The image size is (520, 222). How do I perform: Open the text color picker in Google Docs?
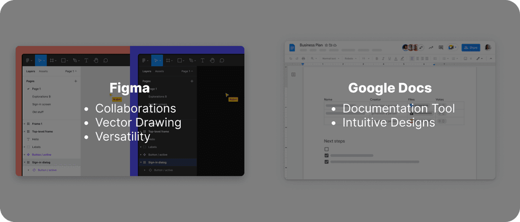tap(396, 59)
